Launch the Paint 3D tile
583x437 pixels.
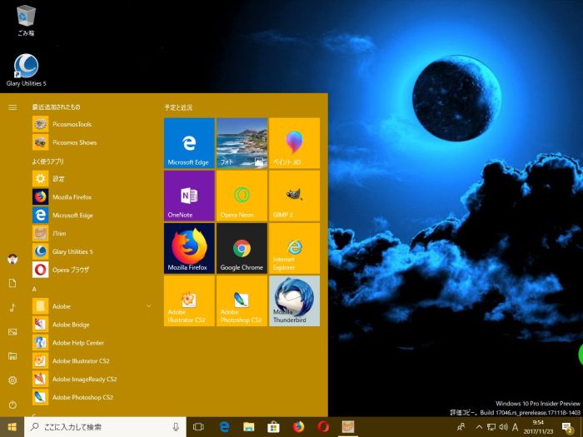294,143
